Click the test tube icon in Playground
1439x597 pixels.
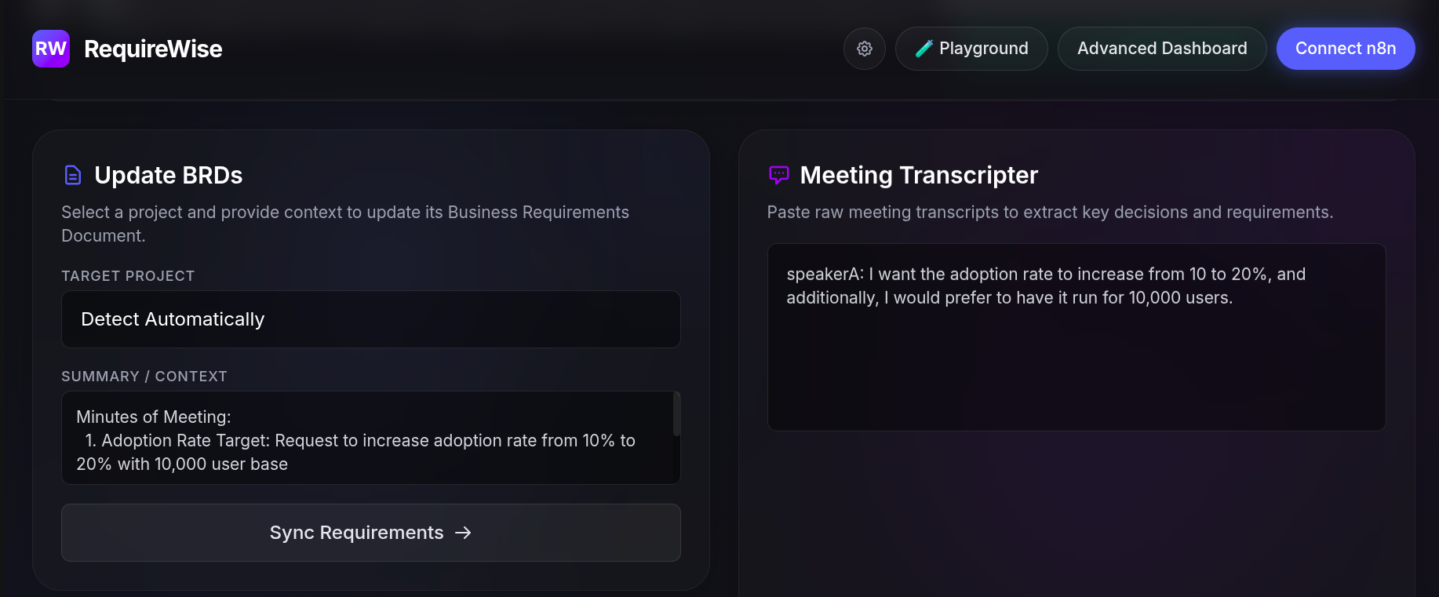(x=924, y=48)
